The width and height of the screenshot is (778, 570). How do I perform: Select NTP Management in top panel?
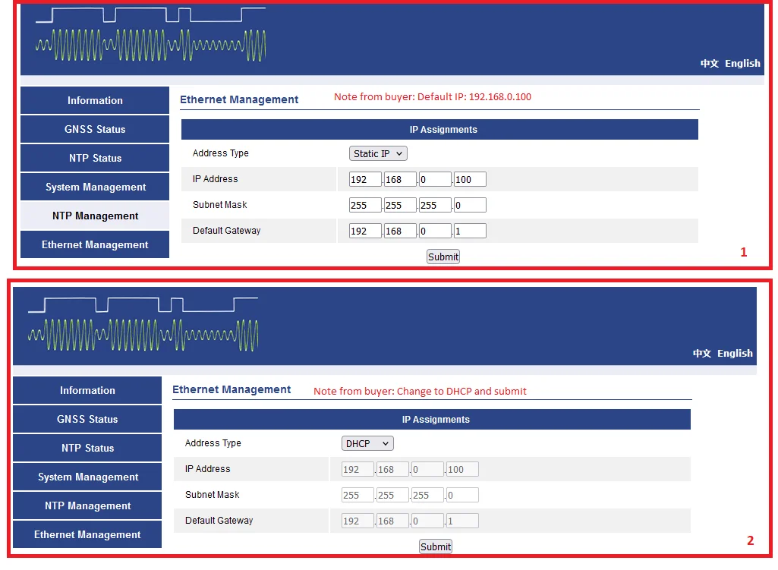click(x=95, y=216)
